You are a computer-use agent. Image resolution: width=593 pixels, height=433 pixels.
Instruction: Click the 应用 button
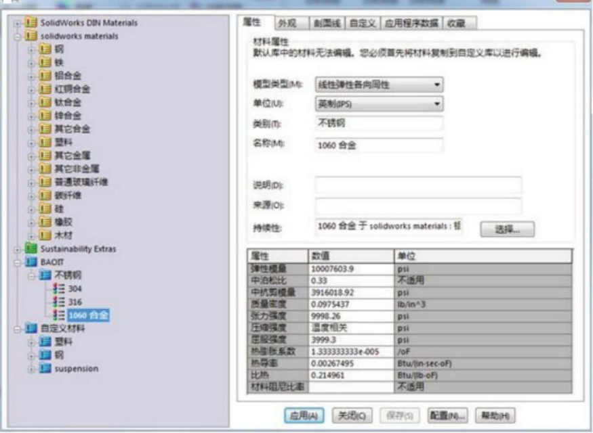tap(305, 415)
